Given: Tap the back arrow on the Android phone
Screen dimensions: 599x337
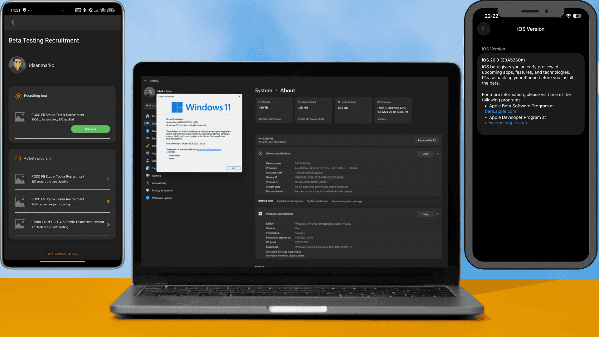Looking at the screenshot, I should click(x=13, y=22).
